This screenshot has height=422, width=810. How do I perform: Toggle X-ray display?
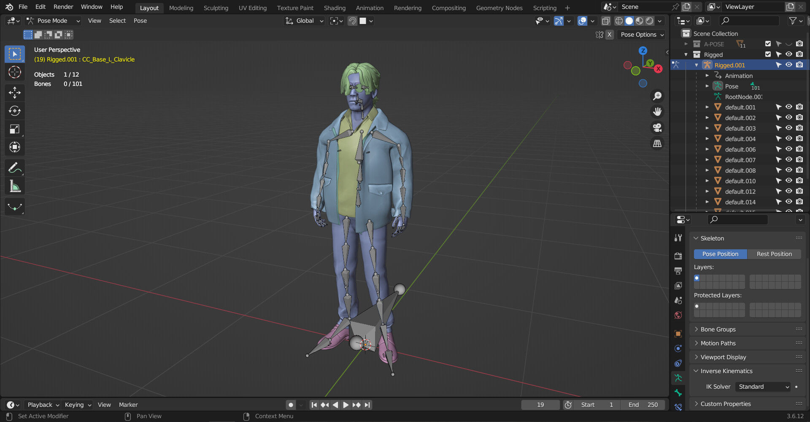(x=606, y=21)
